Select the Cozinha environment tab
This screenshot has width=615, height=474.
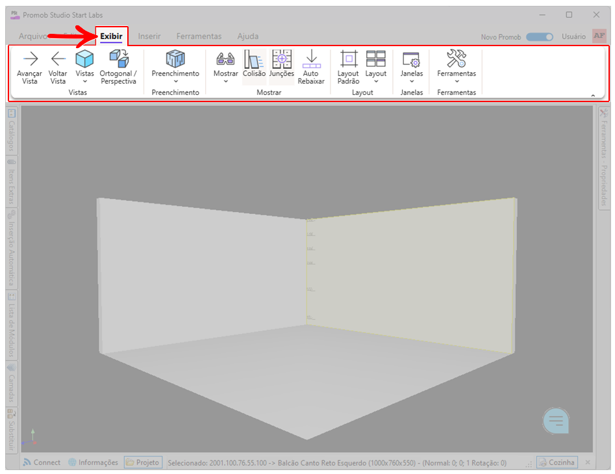[x=557, y=462]
